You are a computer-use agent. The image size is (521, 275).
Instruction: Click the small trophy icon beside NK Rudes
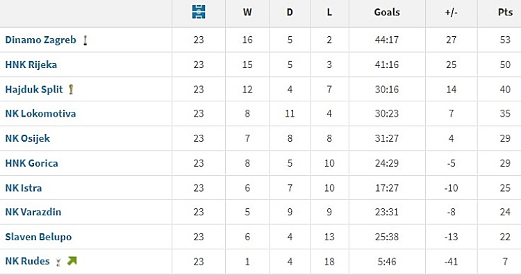tap(58, 262)
